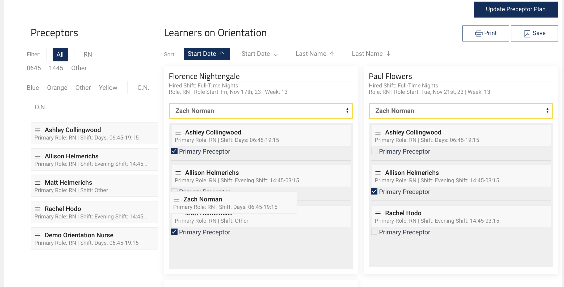Click Update Preceptor Plan button
This screenshot has height=287, width=564.
(516, 10)
